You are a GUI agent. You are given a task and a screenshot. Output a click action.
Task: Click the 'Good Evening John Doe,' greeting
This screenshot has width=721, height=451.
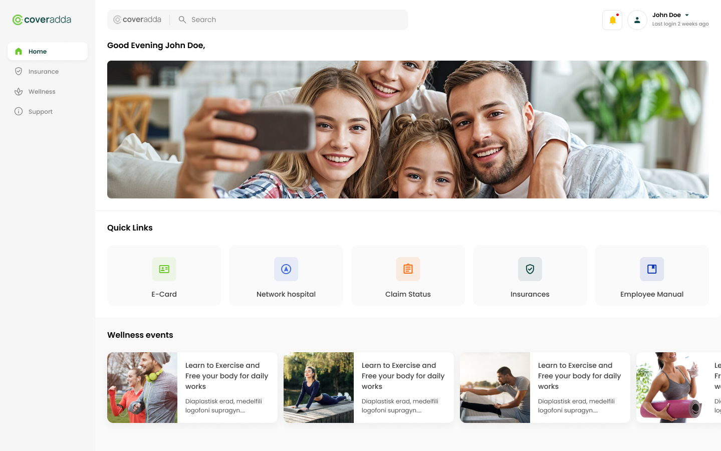156,46
